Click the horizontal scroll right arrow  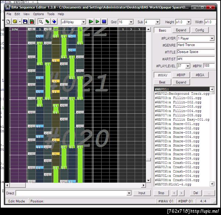(x=144, y=185)
